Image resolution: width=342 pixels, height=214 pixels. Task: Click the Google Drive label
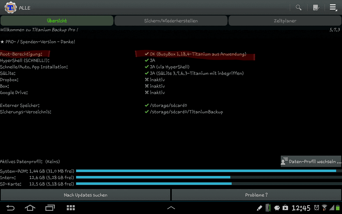14,93
